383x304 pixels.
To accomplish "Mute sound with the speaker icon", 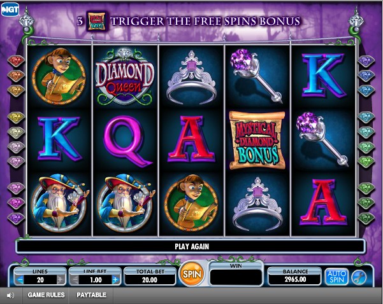I will click(10, 296).
